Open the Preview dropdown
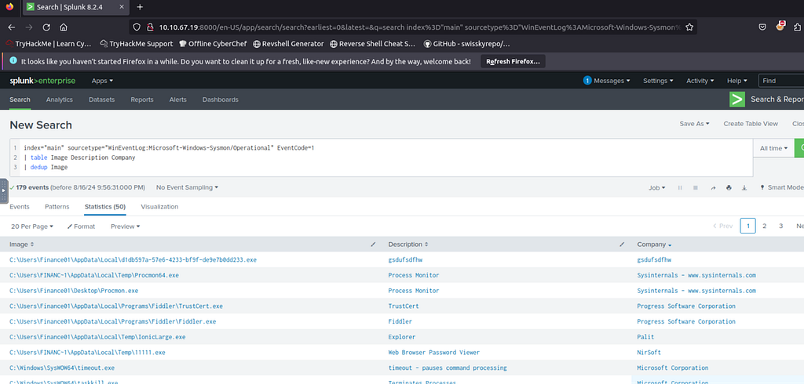 pos(125,226)
